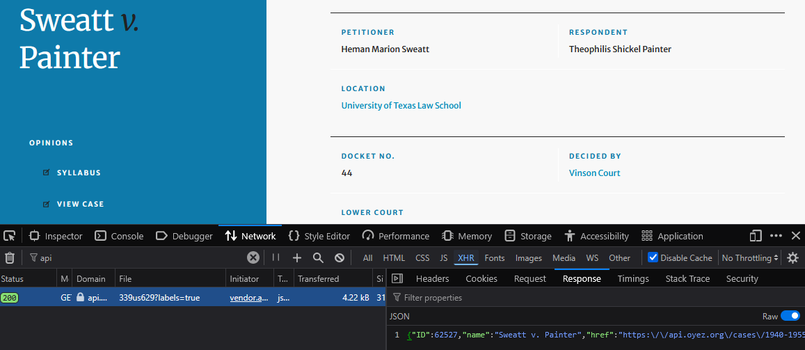
Task: Switch to Debugger tab
Action: (184, 236)
